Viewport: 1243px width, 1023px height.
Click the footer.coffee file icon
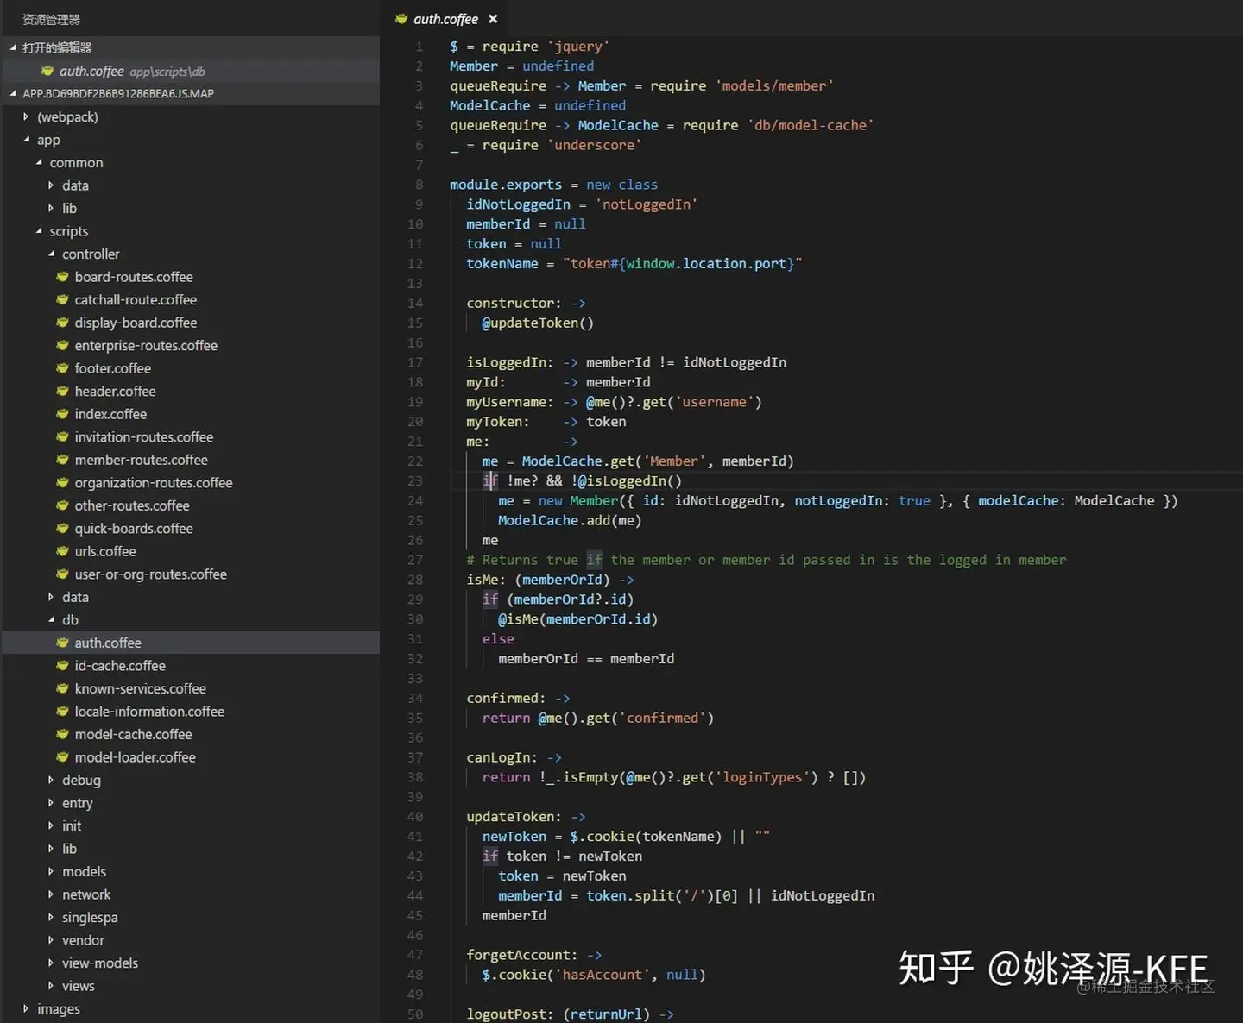click(x=62, y=368)
